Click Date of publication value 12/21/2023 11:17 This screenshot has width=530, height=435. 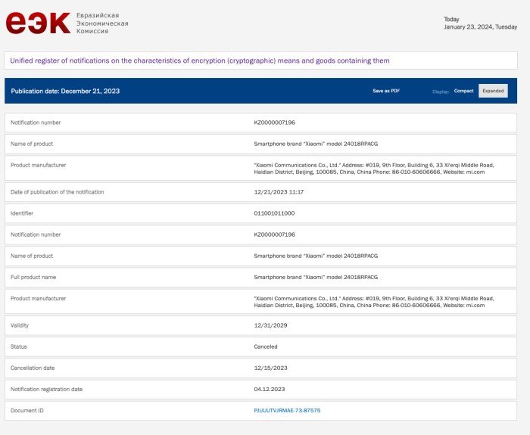pyautogui.click(x=279, y=192)
